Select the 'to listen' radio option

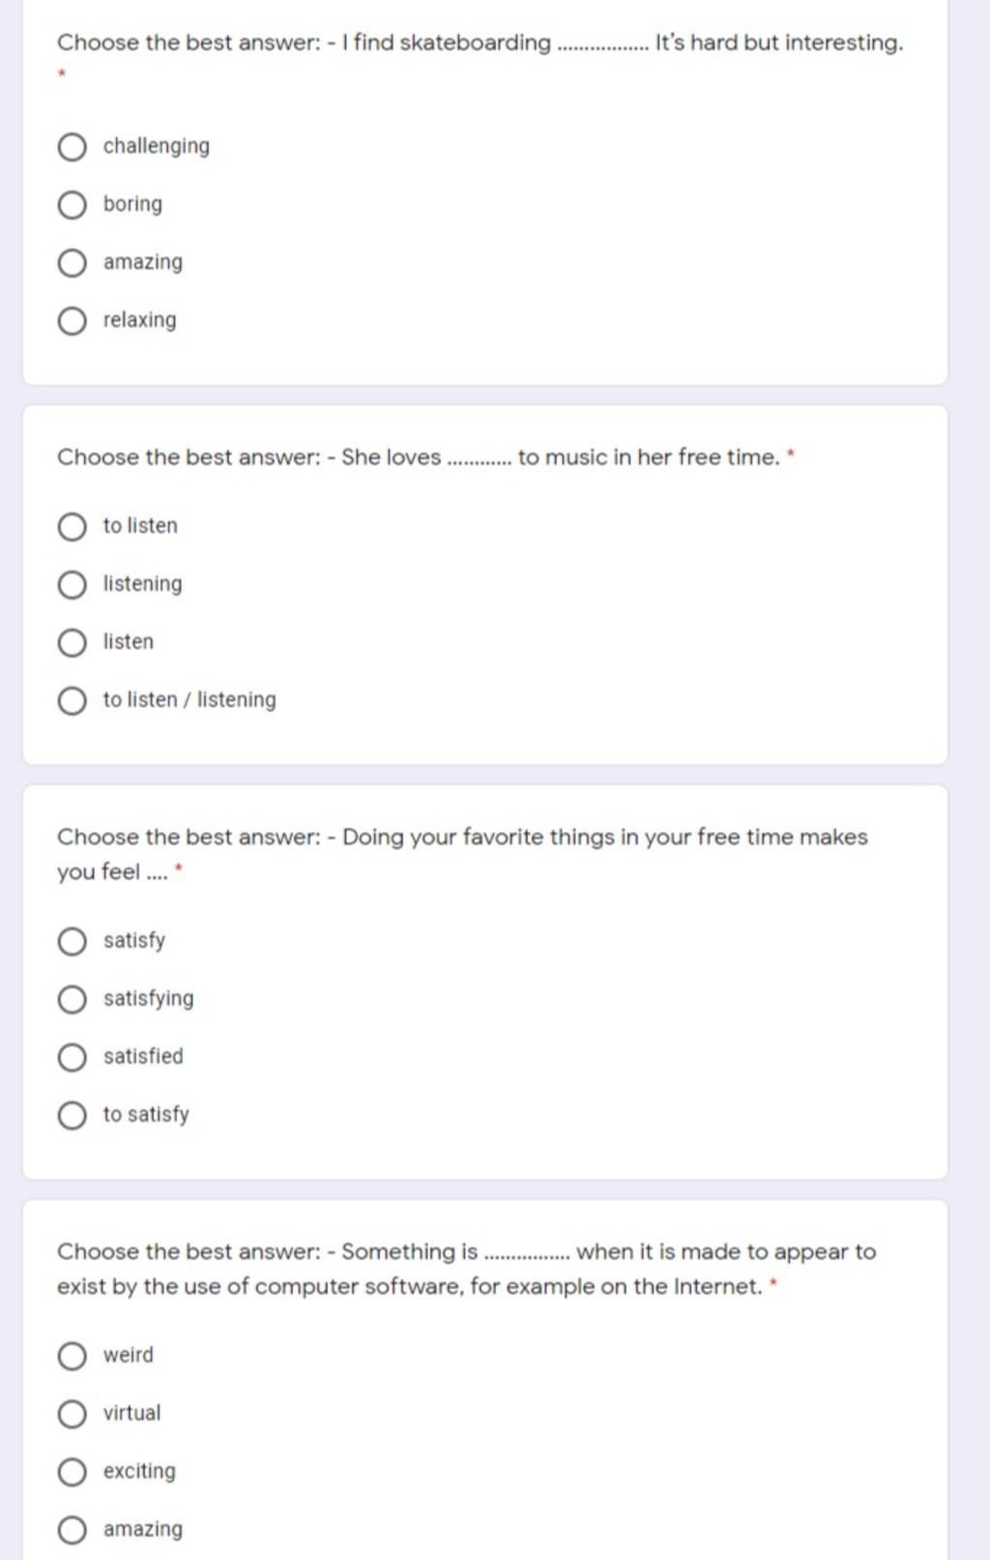73,527
